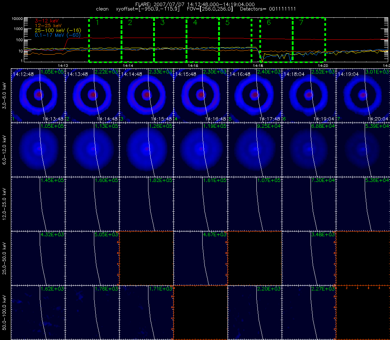This screenshot has height=340, width=390.
Task: Click the '14:14' time axis label
Action: click(x=128, y=65)
